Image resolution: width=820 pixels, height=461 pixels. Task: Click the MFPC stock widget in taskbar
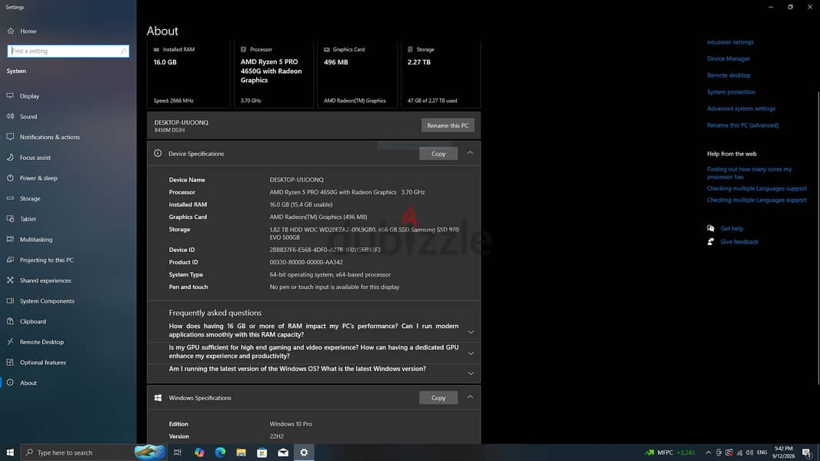click(x=670, y=453)
